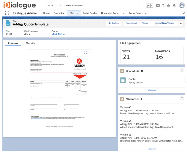Click the edit navigation pencil icon

pos(184,13)
